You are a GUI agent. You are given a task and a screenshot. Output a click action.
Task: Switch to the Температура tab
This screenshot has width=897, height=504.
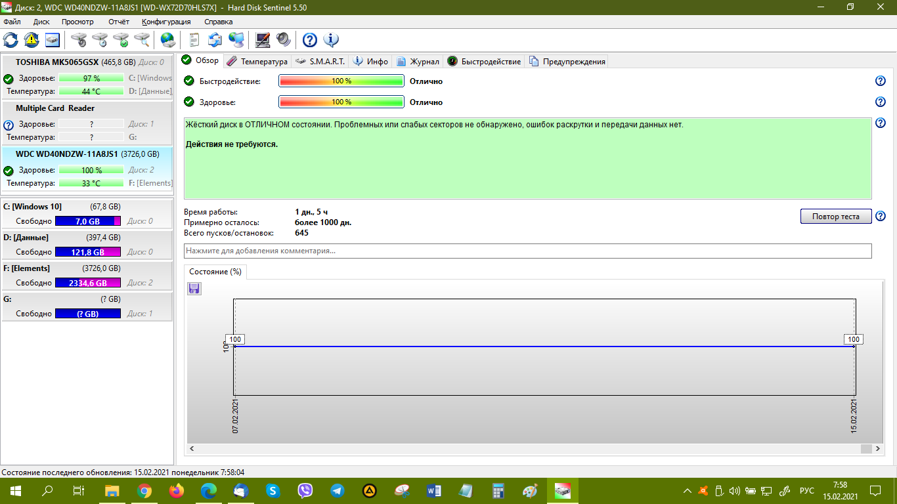click(x=257, y=61)
